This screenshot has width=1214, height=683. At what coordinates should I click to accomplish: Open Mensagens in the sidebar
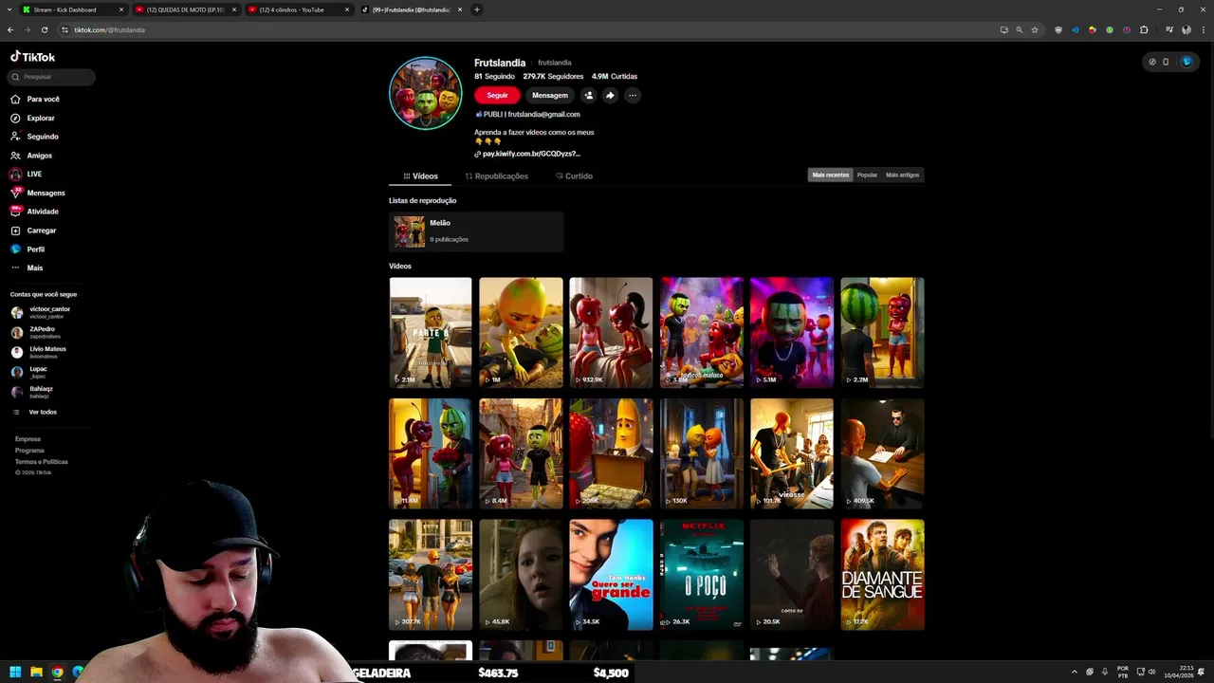(x=38, y=193)
